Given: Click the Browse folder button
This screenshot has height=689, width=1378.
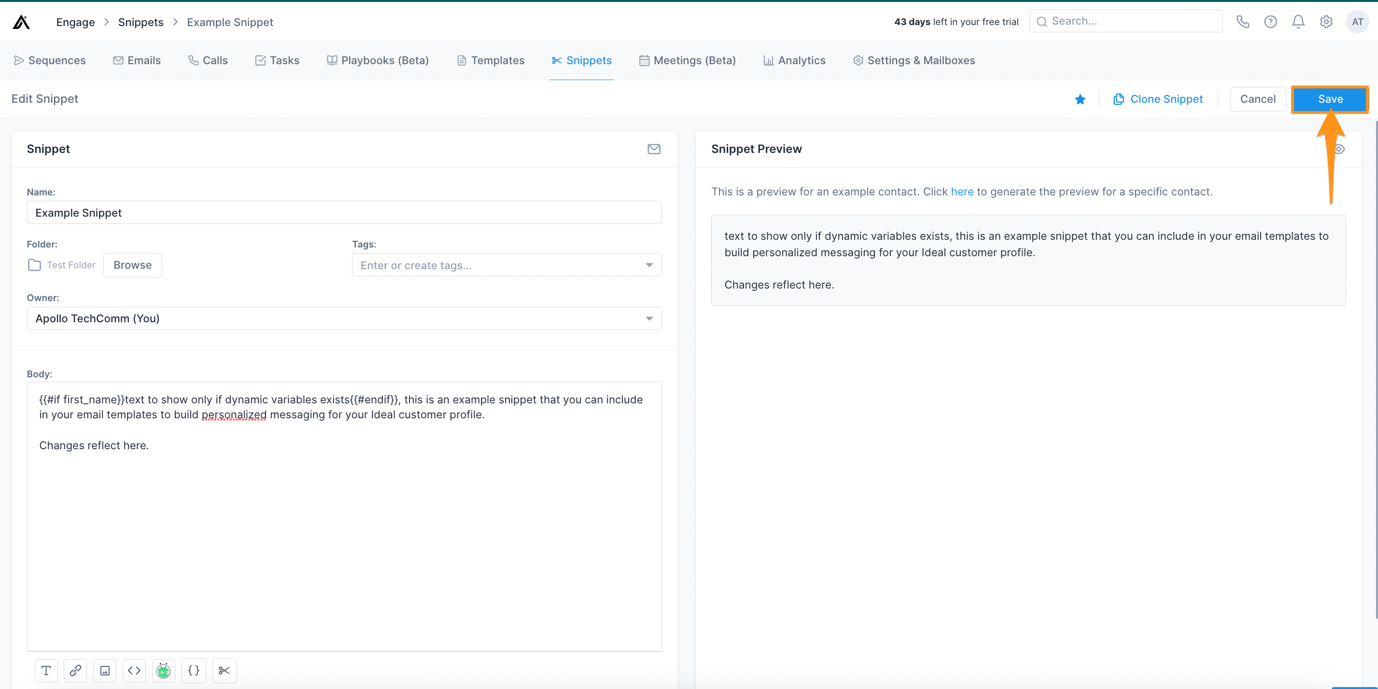Looking at the screenshot, I should pos(132,265).
